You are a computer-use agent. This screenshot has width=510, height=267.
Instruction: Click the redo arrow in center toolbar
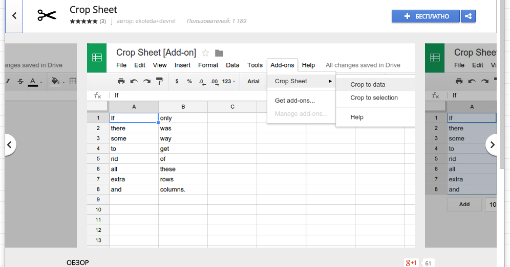(x=146, y=82)
